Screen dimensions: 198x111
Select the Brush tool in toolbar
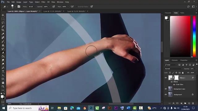(3, 41)
